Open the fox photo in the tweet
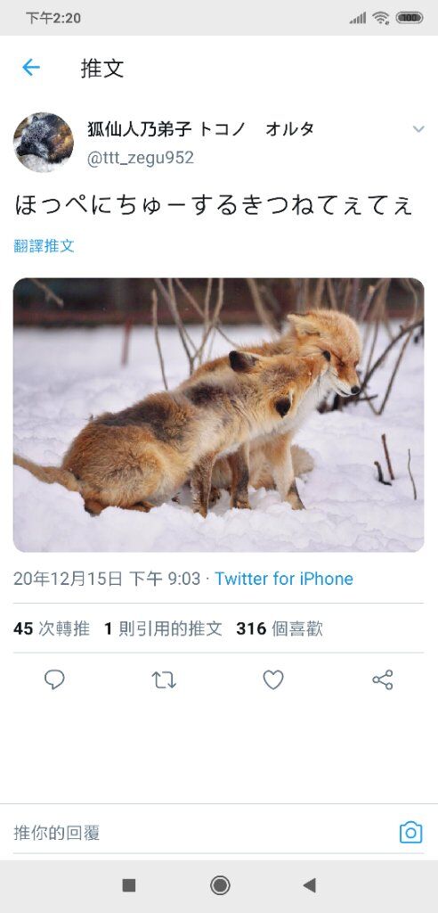The height and width of the screenshot is (913, 438). 219,415
